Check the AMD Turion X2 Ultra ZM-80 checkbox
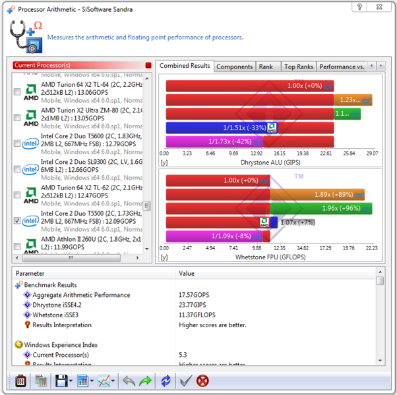 click(x=17, y=118)
